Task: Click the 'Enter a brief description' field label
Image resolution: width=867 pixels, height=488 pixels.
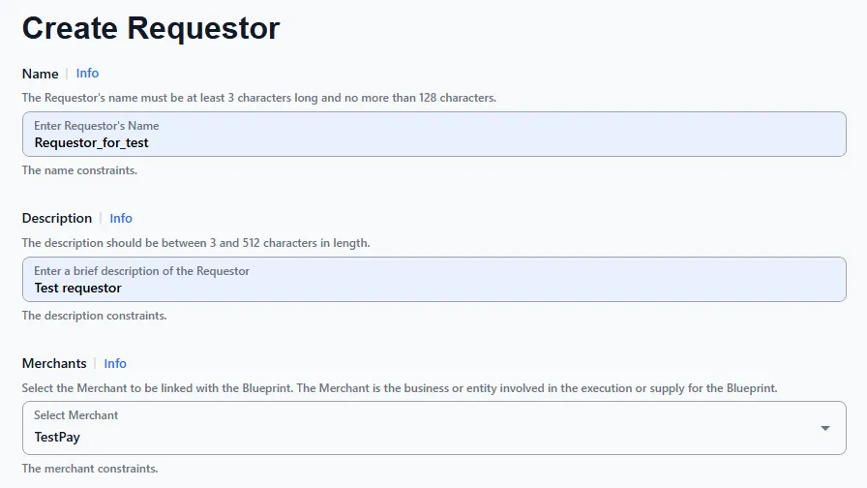Action: 142,271
